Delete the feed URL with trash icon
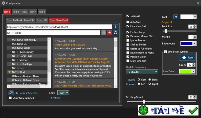Screen dimensions: 201x118 [116, 27]
